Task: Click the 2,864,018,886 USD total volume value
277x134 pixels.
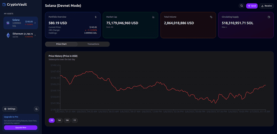Action: (179, 23)
